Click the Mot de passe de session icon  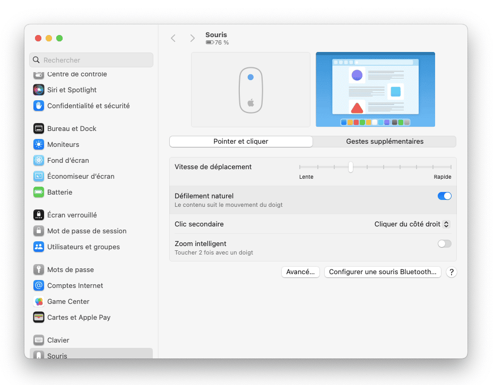[x=39, y=231]
